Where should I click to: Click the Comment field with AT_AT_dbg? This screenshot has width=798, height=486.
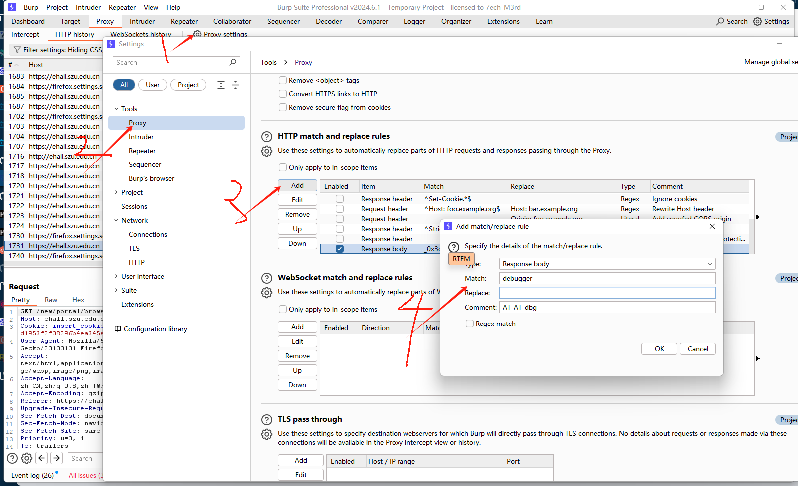click(607, 307)
